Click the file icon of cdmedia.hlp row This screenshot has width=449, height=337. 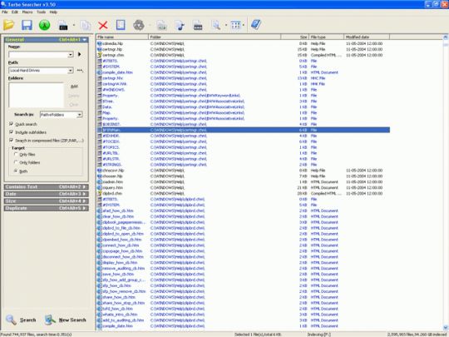[x=100, y=44]
